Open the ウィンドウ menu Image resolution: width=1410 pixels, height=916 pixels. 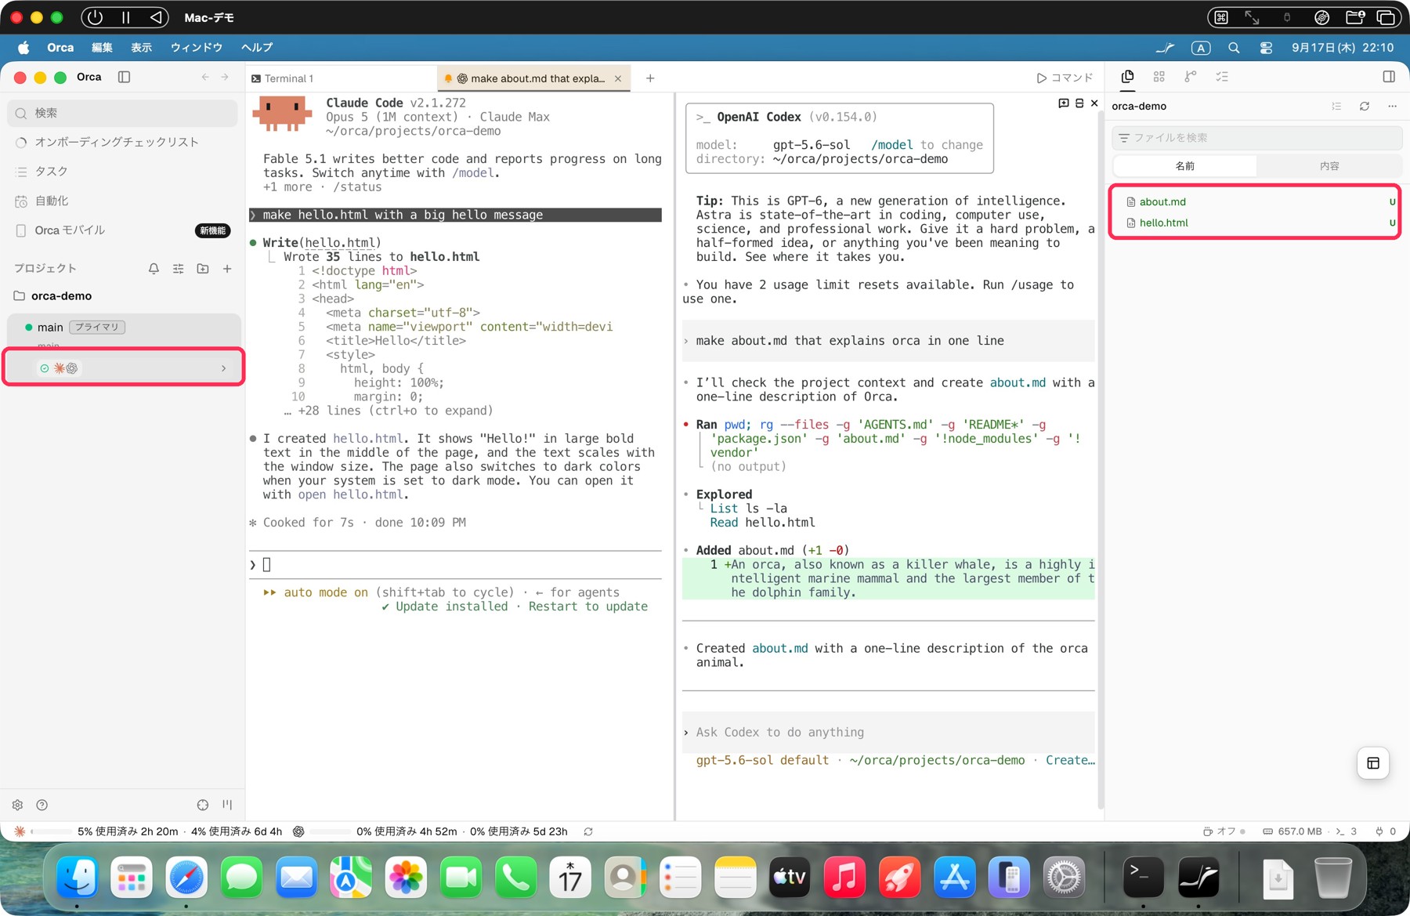197,48
